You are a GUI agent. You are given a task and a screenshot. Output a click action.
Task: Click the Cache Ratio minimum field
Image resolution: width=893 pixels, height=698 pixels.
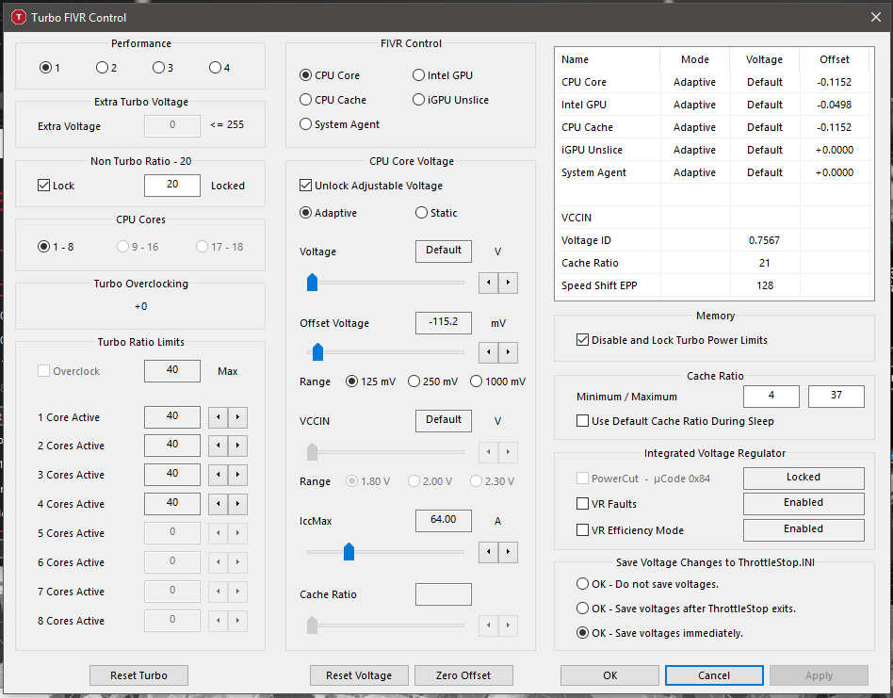point(771,396)
